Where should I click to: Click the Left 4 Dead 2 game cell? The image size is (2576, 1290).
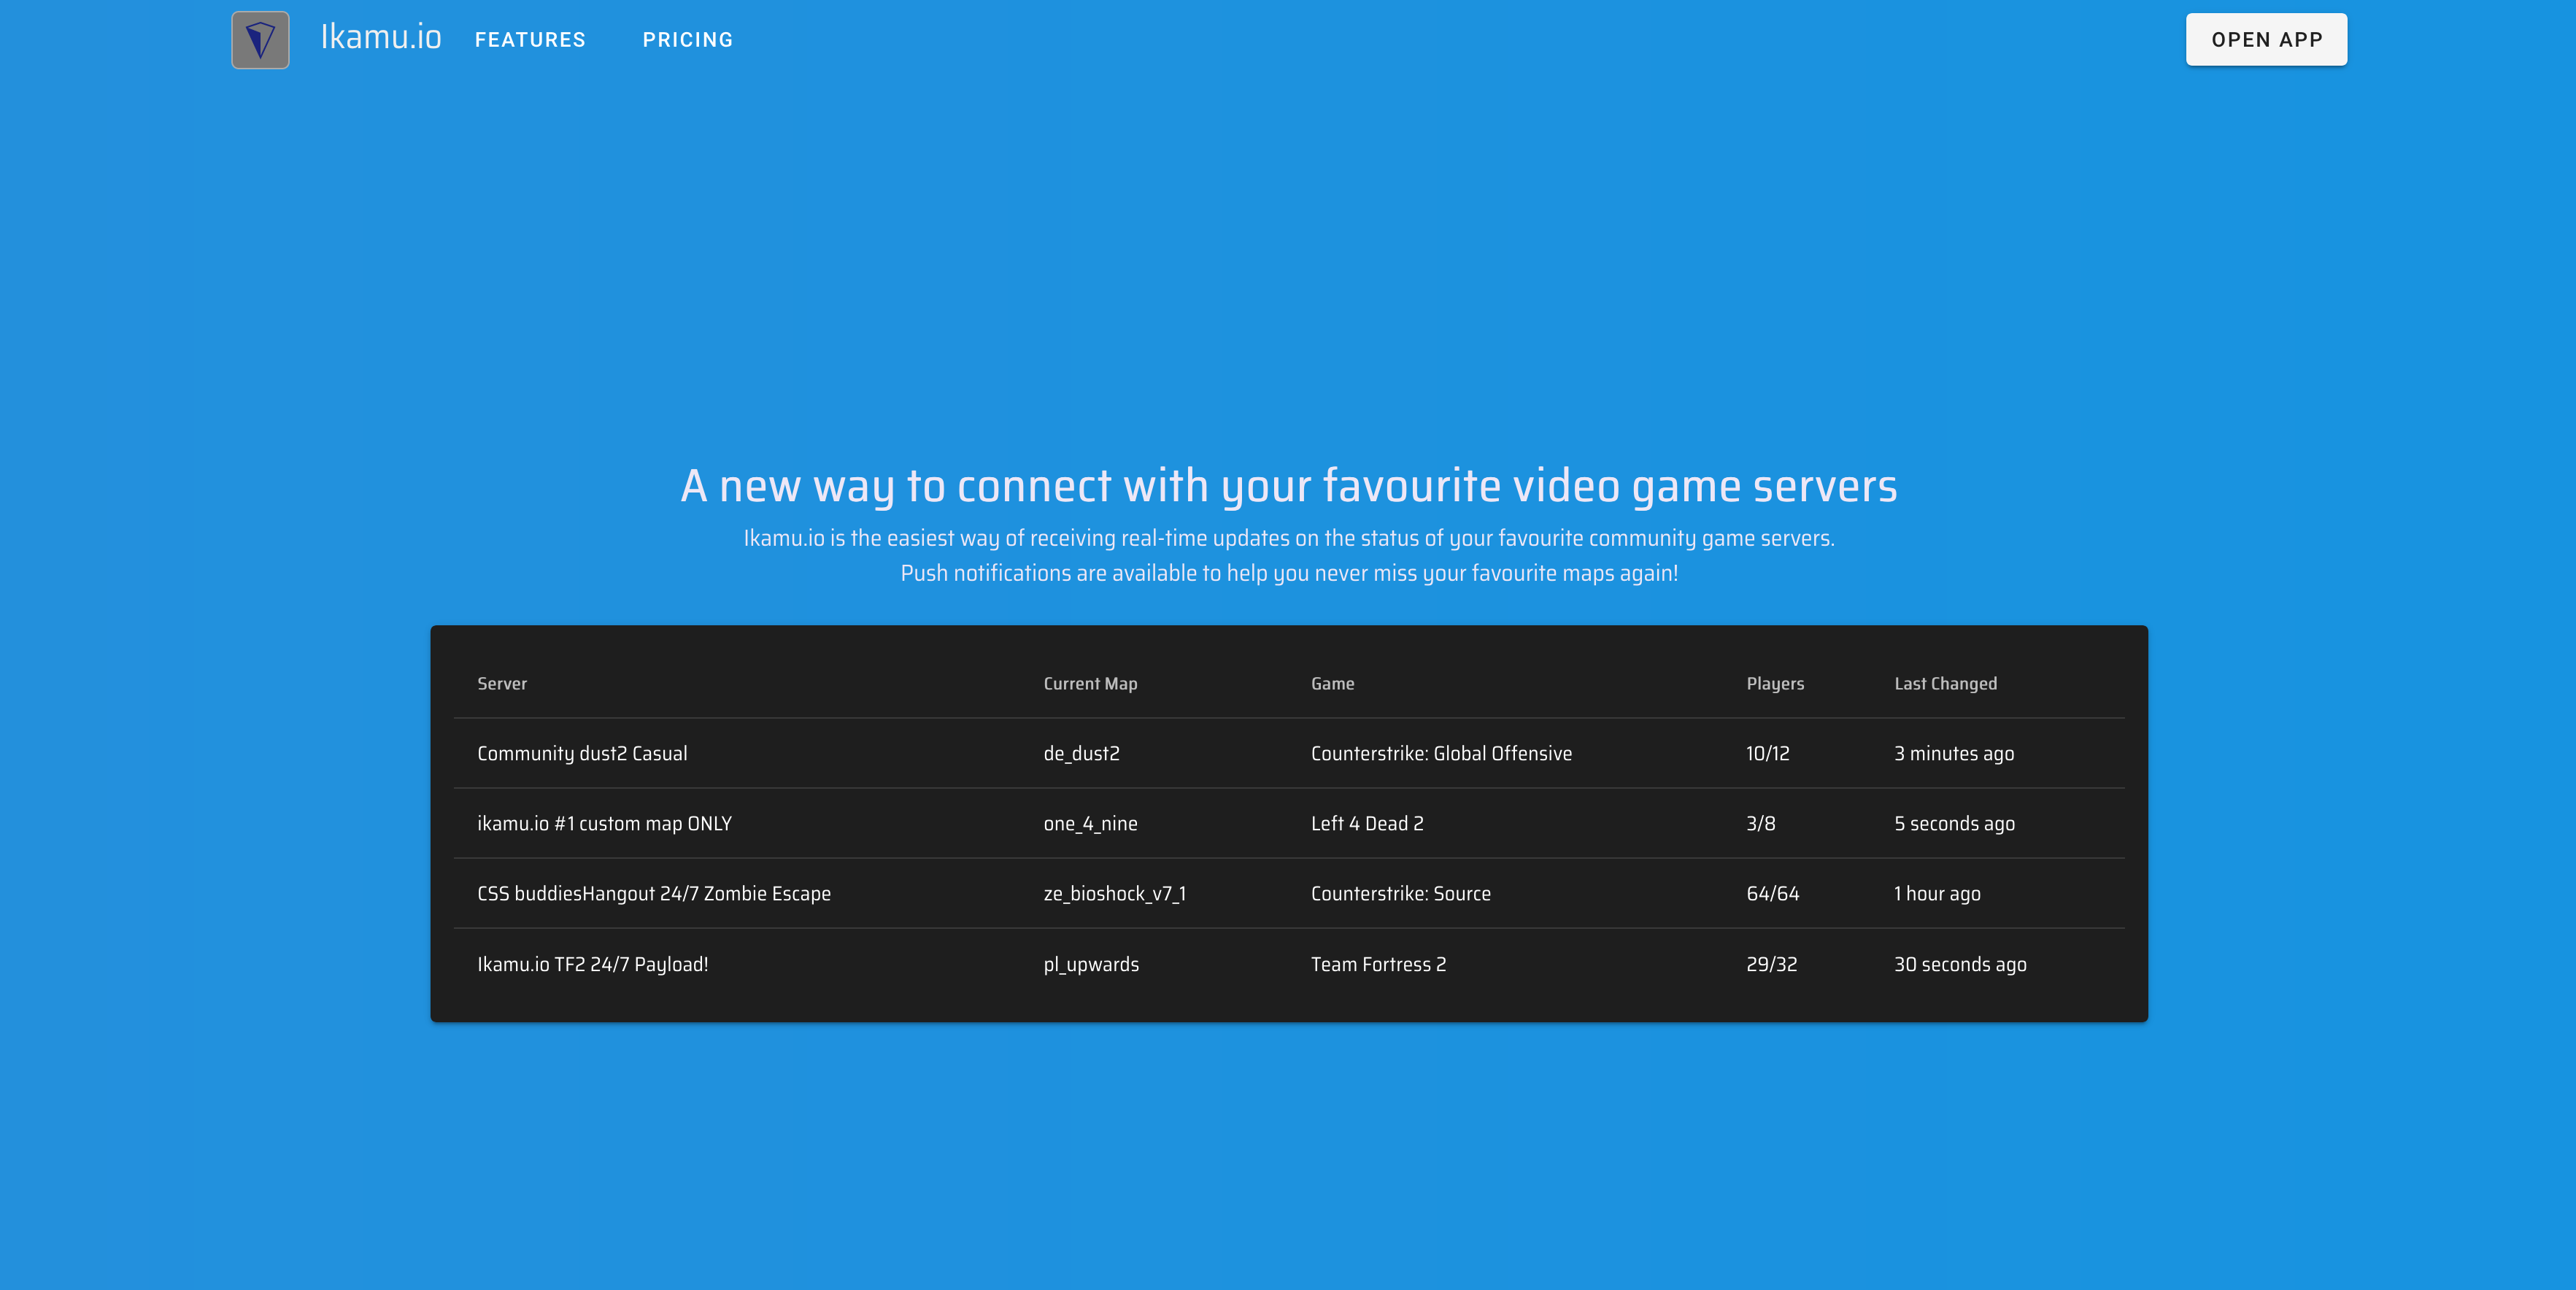(1367, 824)
